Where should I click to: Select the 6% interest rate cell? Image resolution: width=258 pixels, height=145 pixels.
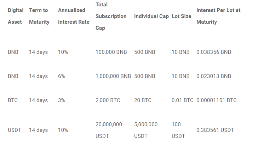click(x=62, y=76)
